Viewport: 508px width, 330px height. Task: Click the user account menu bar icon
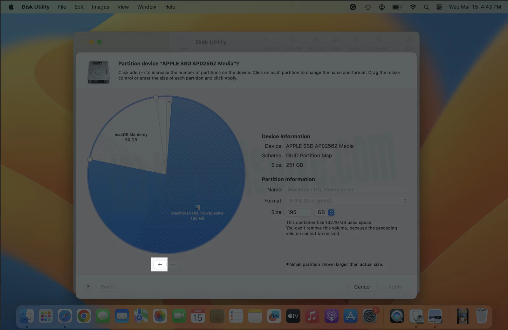[x=382, y=7]
